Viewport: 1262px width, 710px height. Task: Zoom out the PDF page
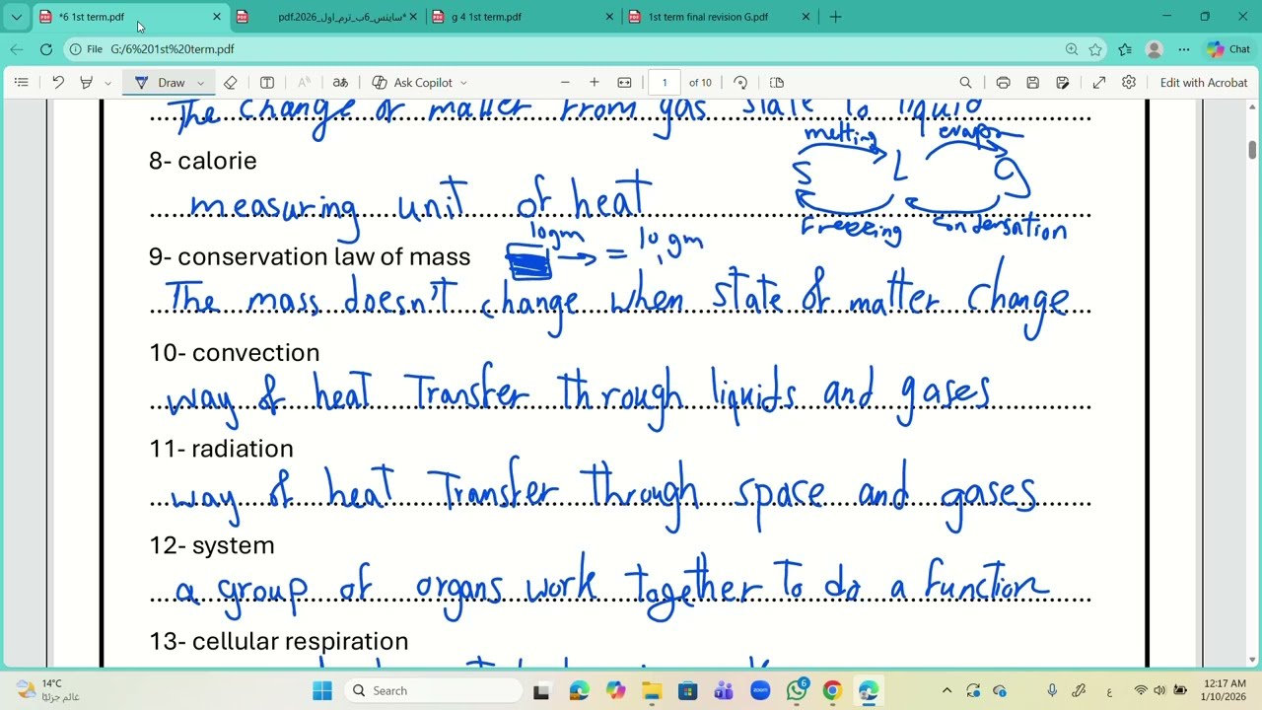[565, 83]
